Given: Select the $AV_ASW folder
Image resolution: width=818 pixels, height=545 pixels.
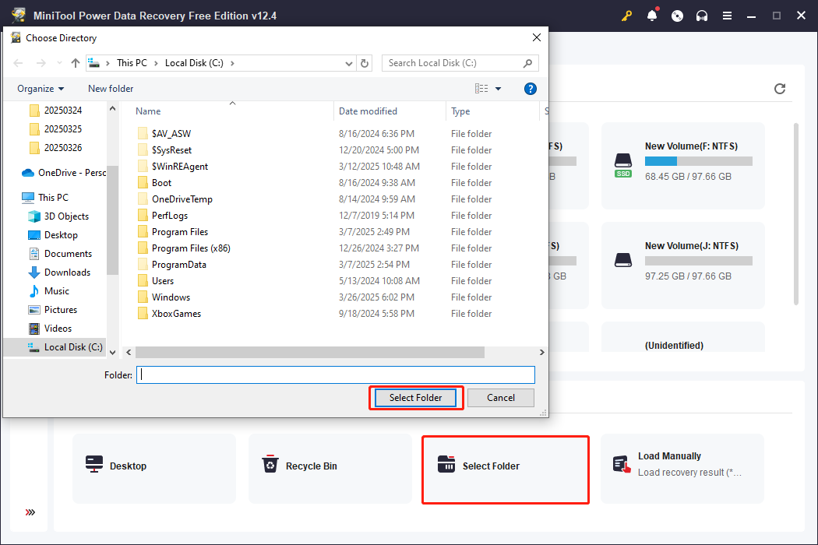Looking at the screenshot, I should [171, 133].
